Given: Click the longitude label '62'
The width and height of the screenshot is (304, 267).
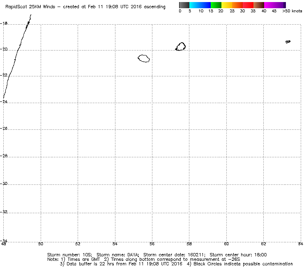Looking at the screenshot, I should coord(263,244).
